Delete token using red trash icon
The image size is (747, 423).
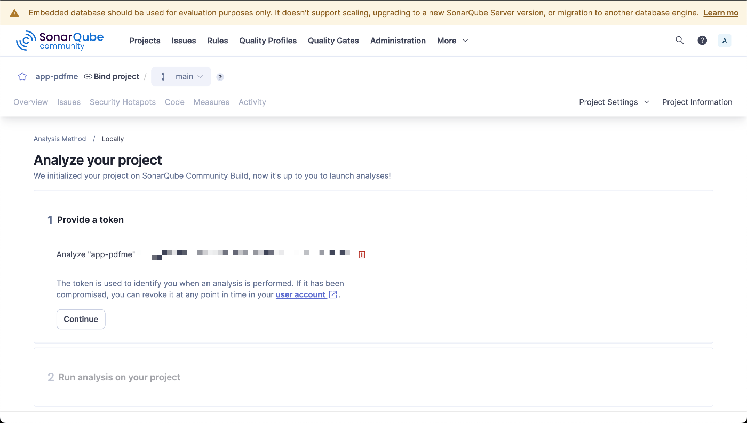tap(362, 254)
